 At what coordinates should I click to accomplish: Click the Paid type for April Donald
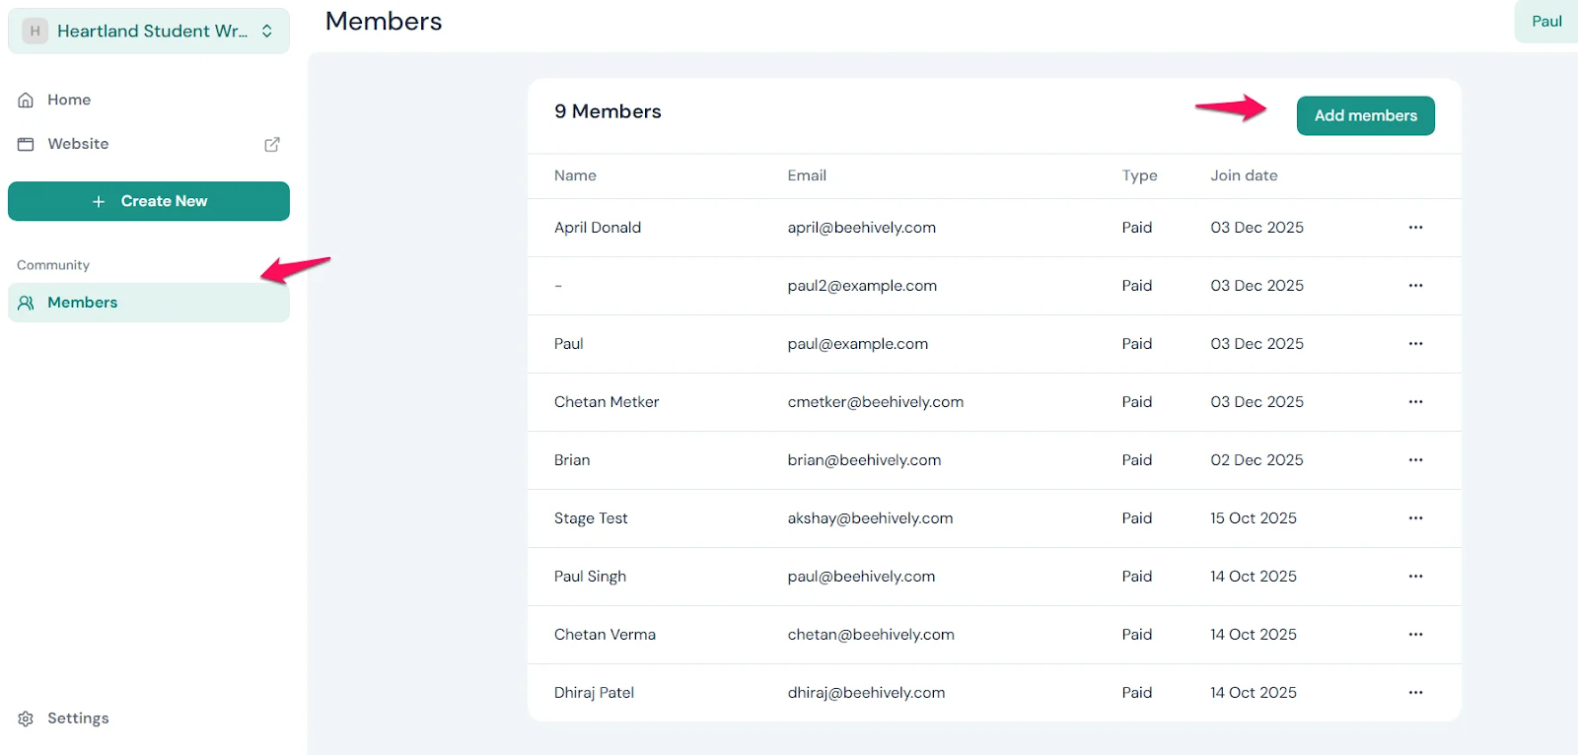tap(1136, 228)
